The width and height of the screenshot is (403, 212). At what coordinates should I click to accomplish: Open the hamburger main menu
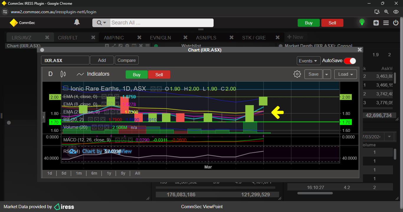(386, 23)
